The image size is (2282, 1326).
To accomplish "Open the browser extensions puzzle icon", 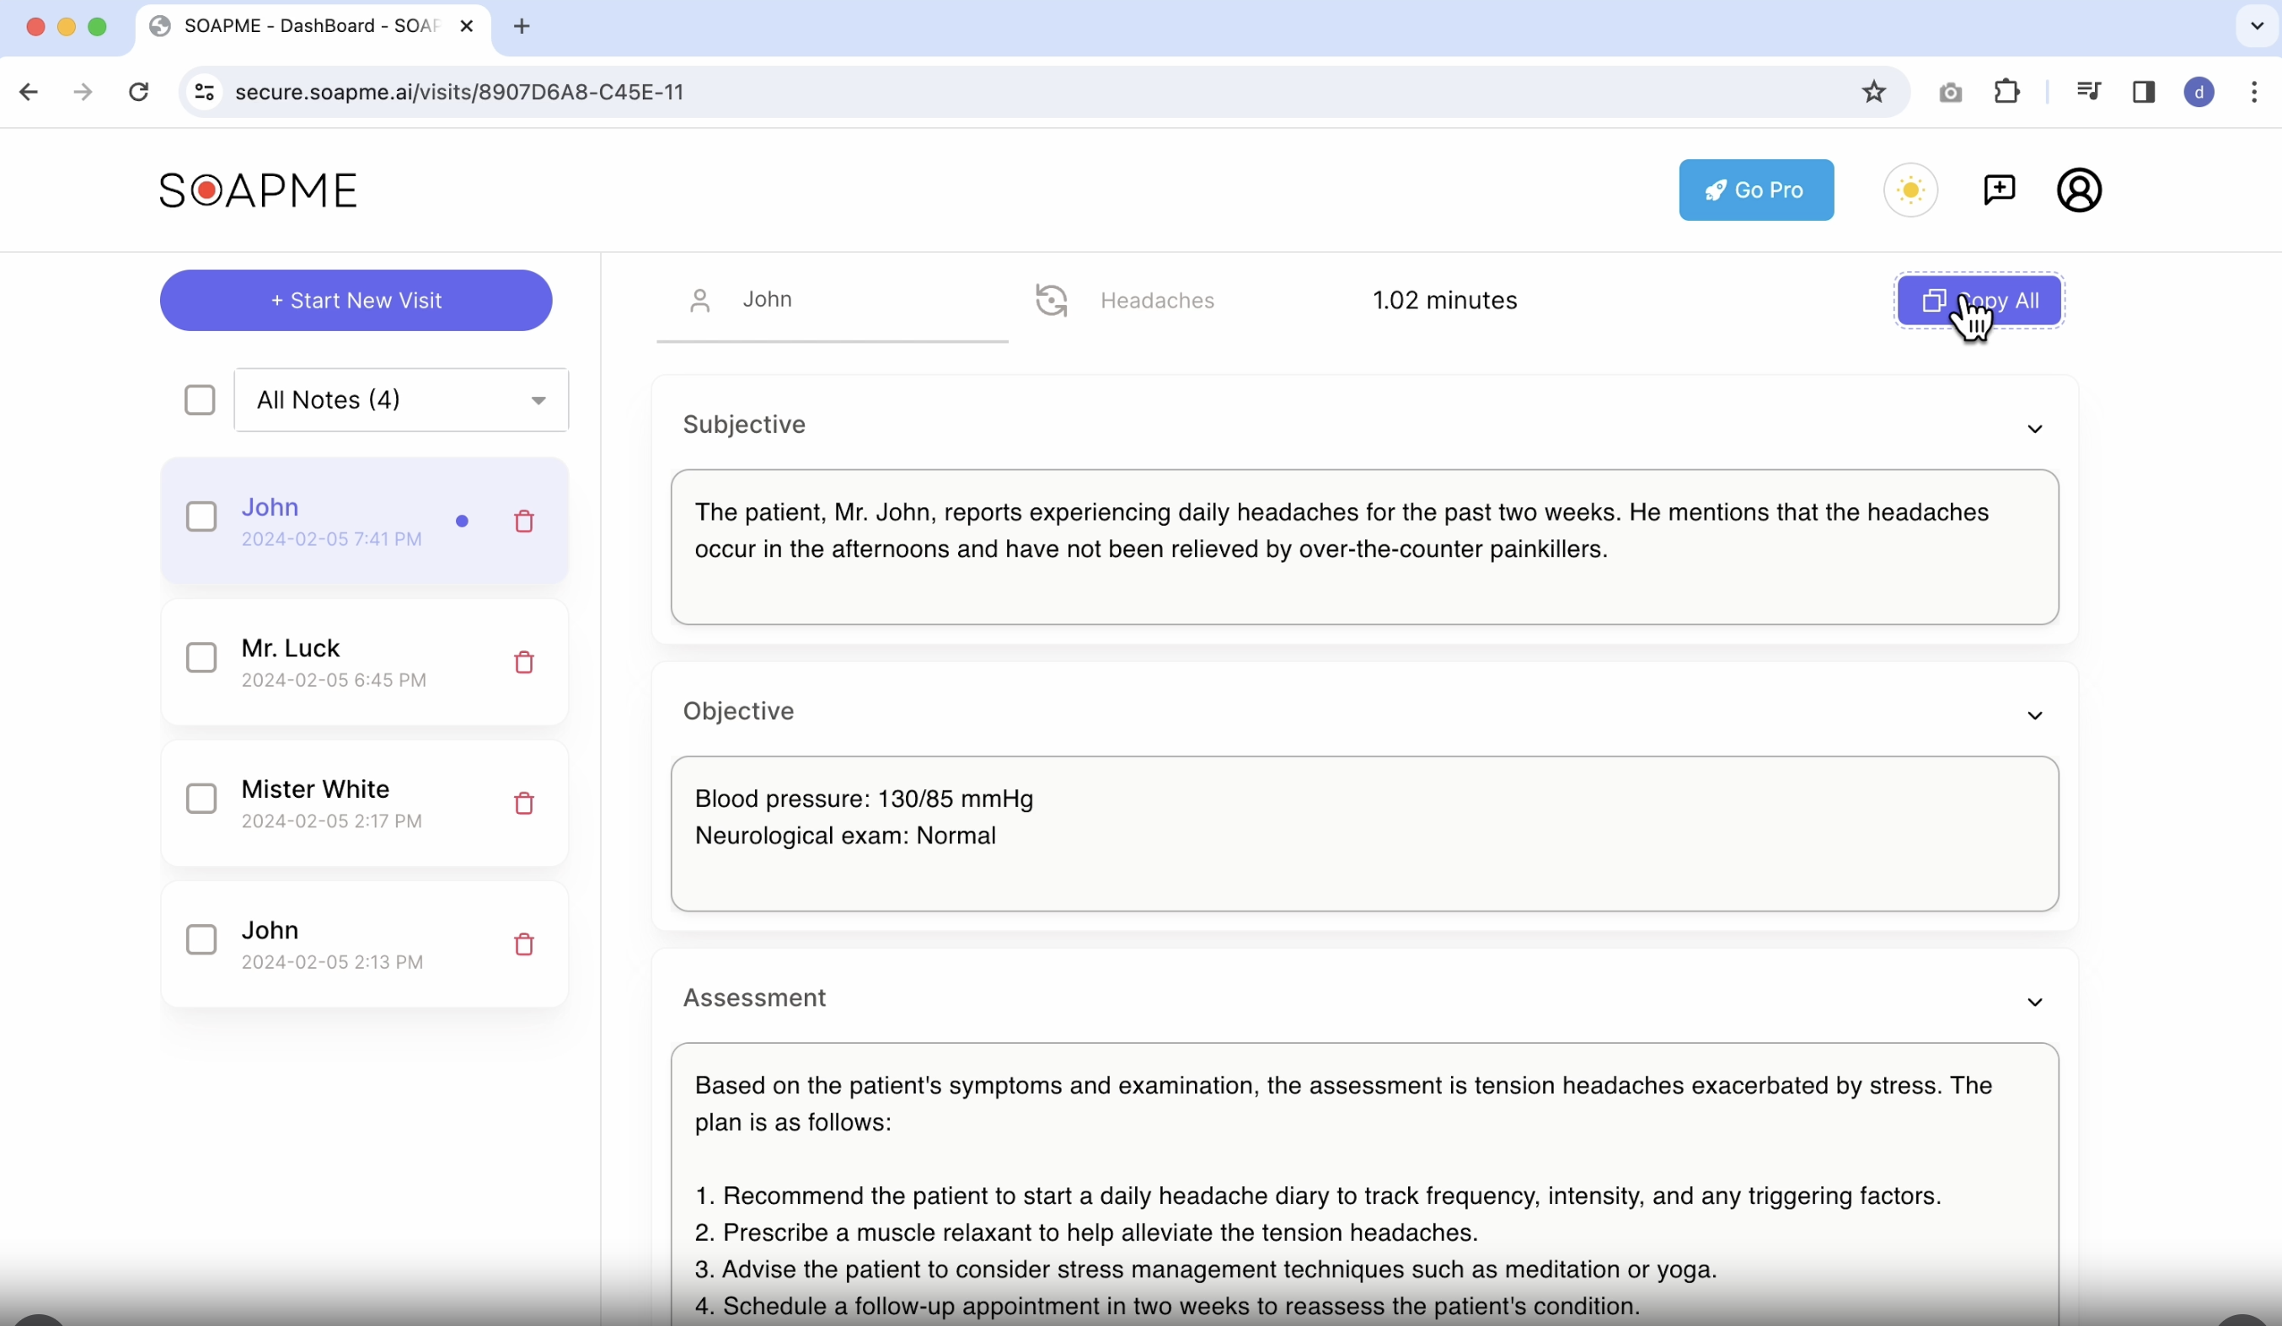I will (2006, 92).
